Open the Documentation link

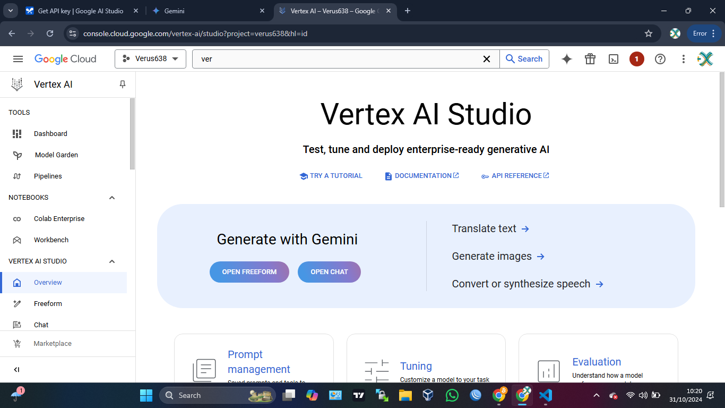pyautogui.click(x=422, y=176)
